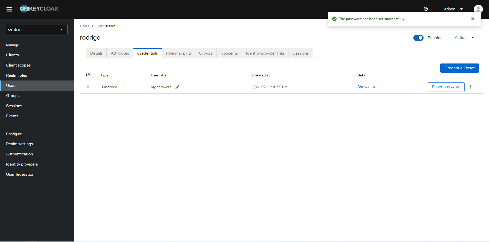Click the User details breadcrumb text
489x242 pixels.
pyautogui.click(x=106, y=26)
